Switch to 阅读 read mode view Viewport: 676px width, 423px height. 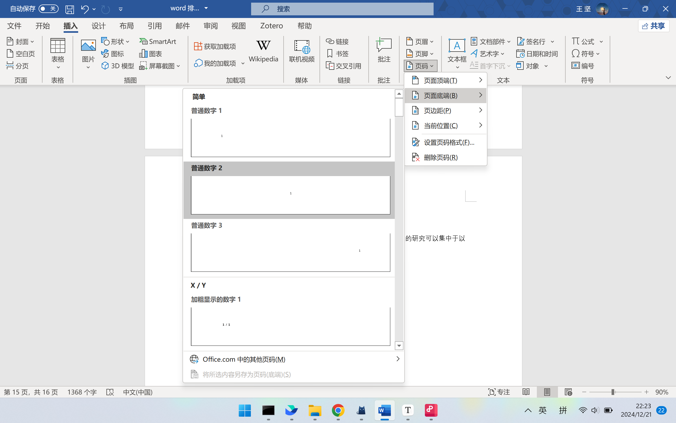[526, 392]
